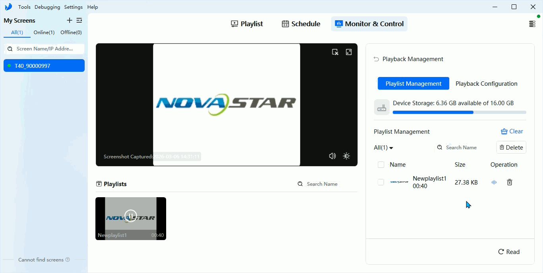Screen dimensions: 543x273
Task: Click the volume speaker icon on preview
Action: point(332,156)
